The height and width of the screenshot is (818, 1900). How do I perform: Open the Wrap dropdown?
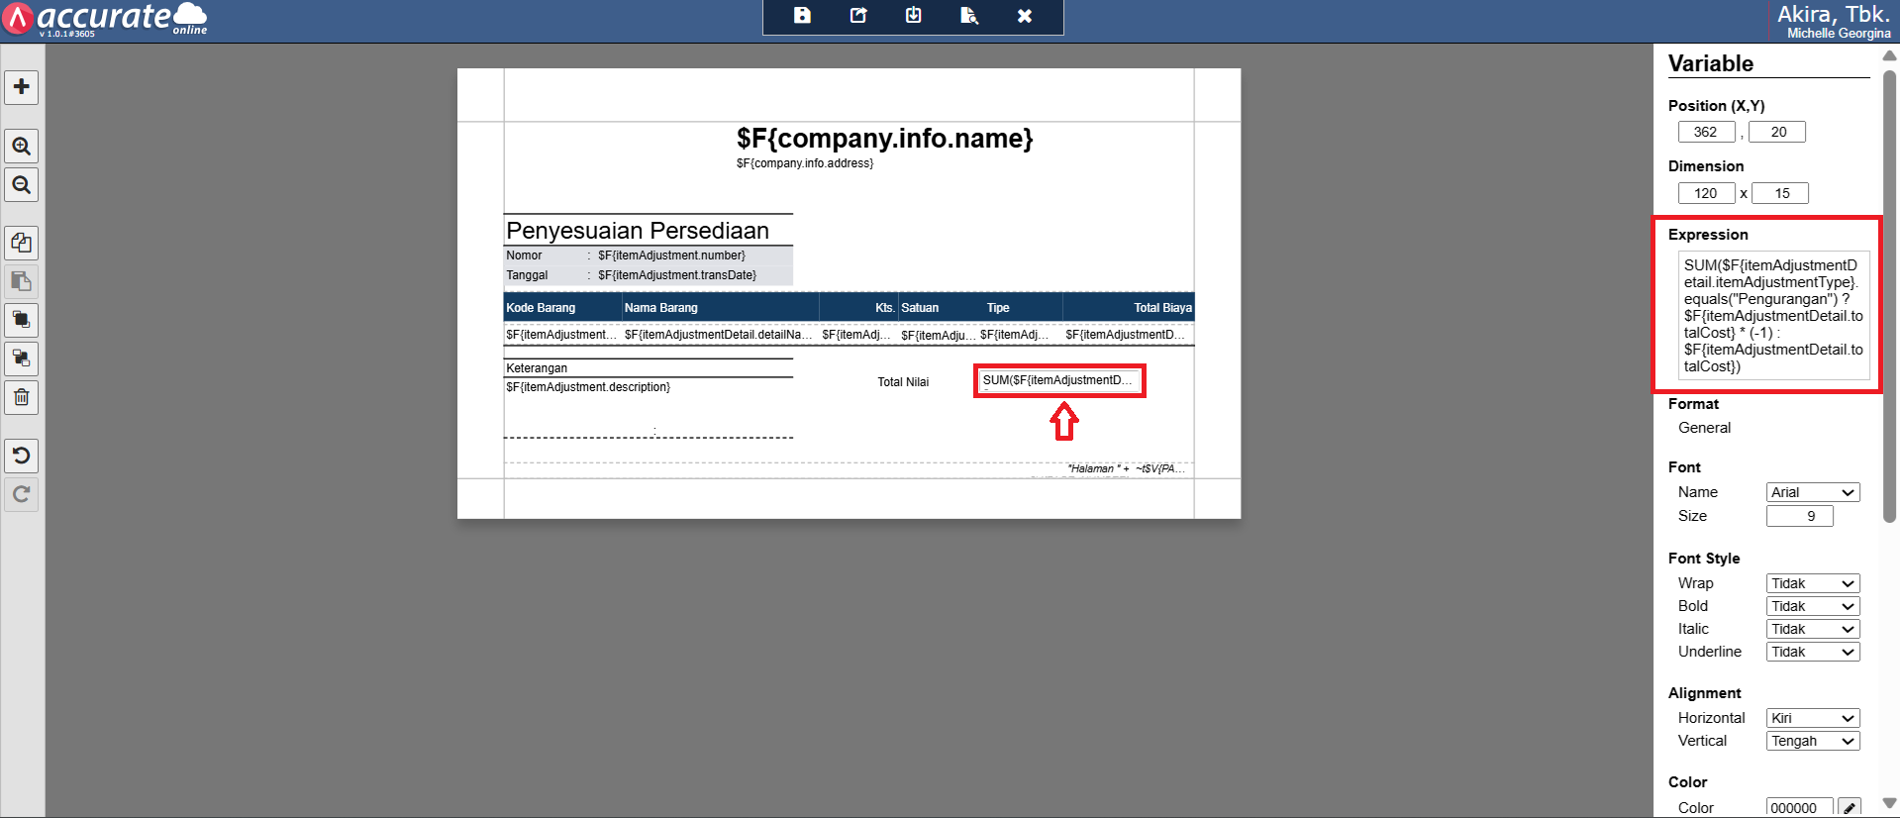(1813, 583)
